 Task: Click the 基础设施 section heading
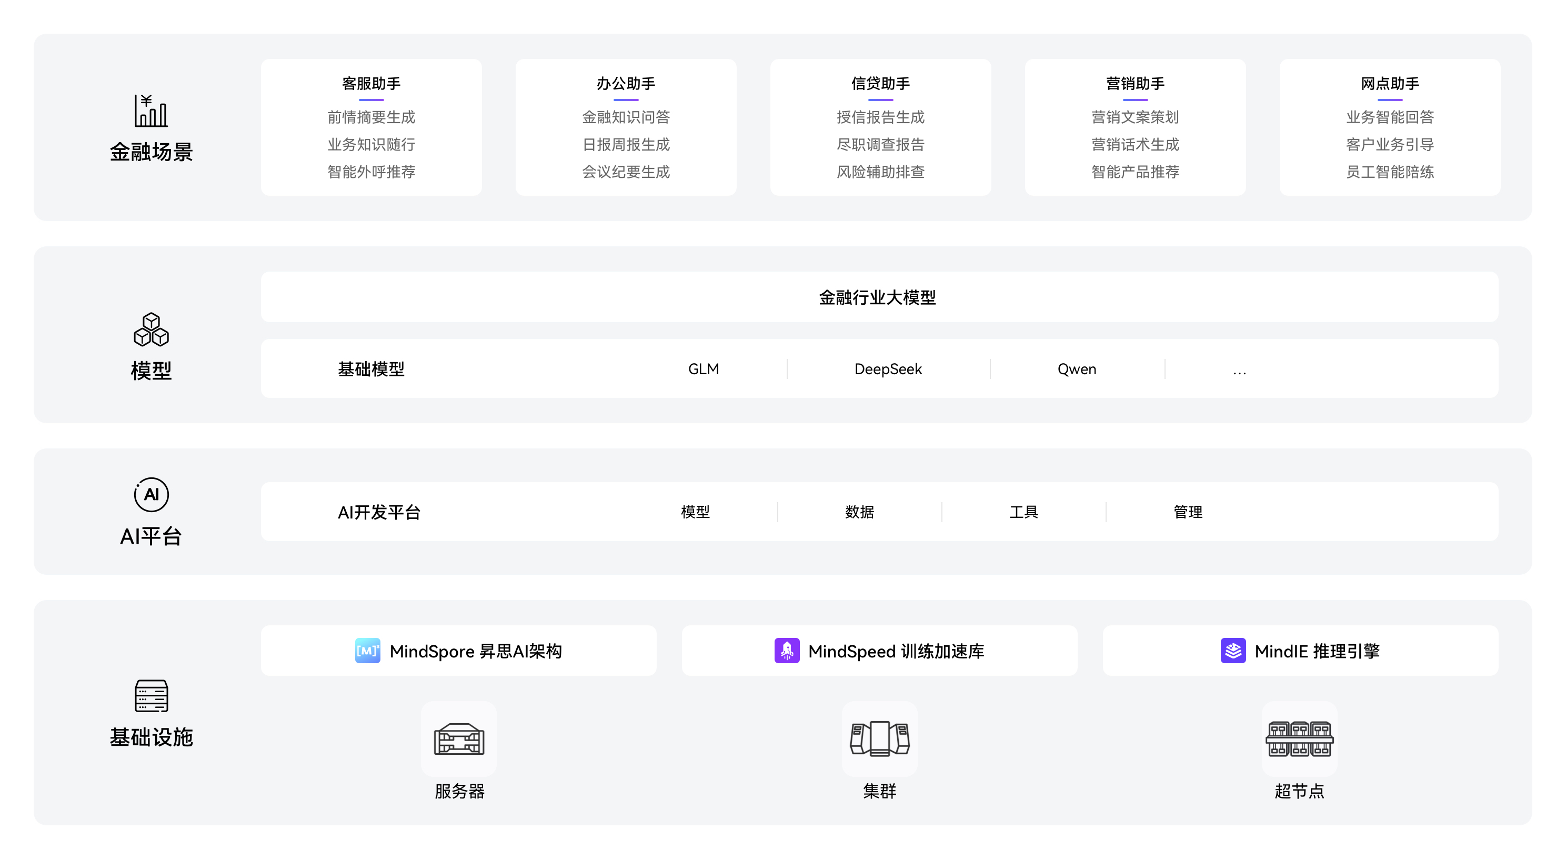(151, 737)
